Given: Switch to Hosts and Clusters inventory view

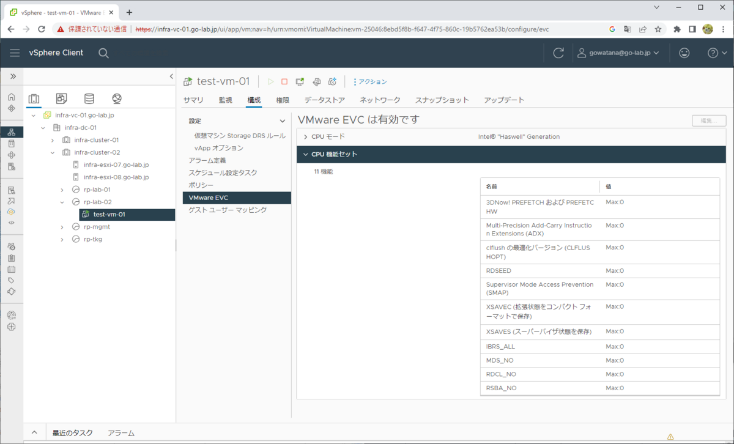Looking at the screenshot, I should pos(34,98).
